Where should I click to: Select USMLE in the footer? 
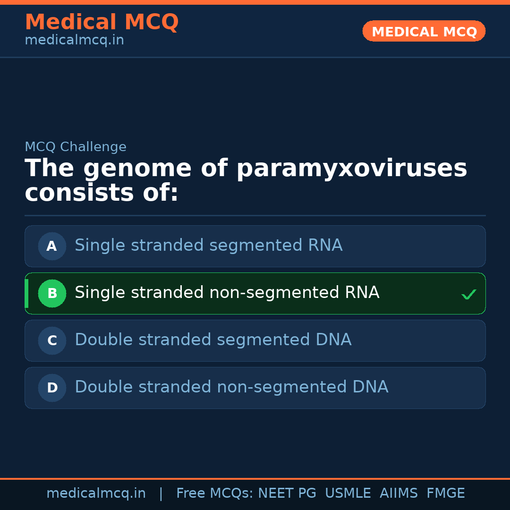pyautogui.click(x=348, y=493)
